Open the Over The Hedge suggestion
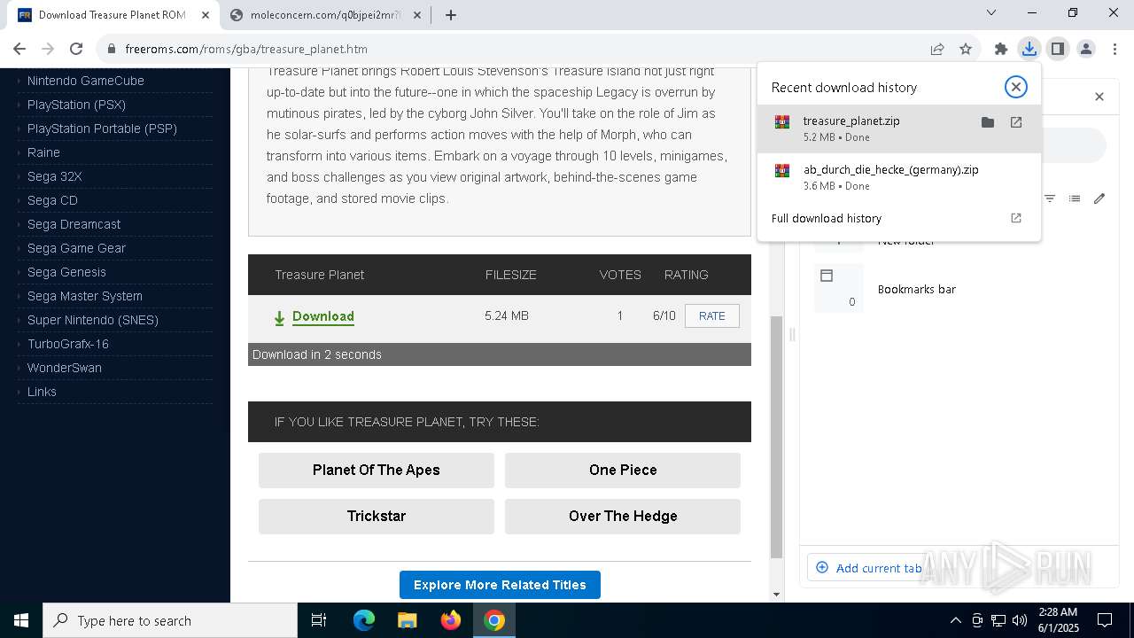The width and height of the screenshot is (1134, 638). point(623,516)
